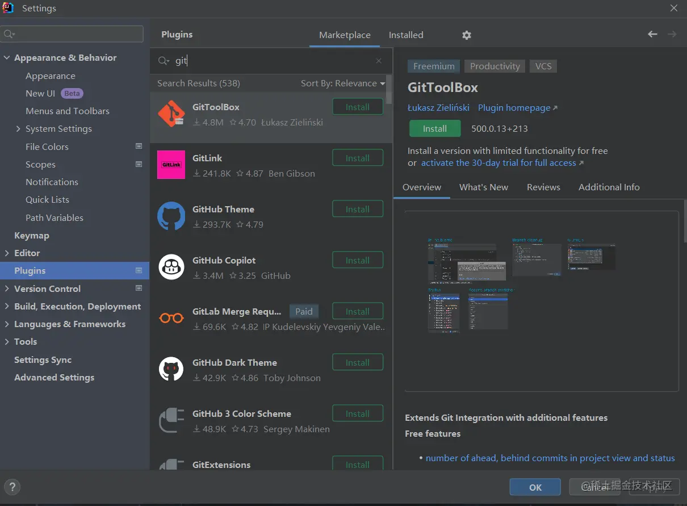The image size is (687, 506).
Task: Click the Productivity tag
Action: pyautogui.click(x=495, y=66)
